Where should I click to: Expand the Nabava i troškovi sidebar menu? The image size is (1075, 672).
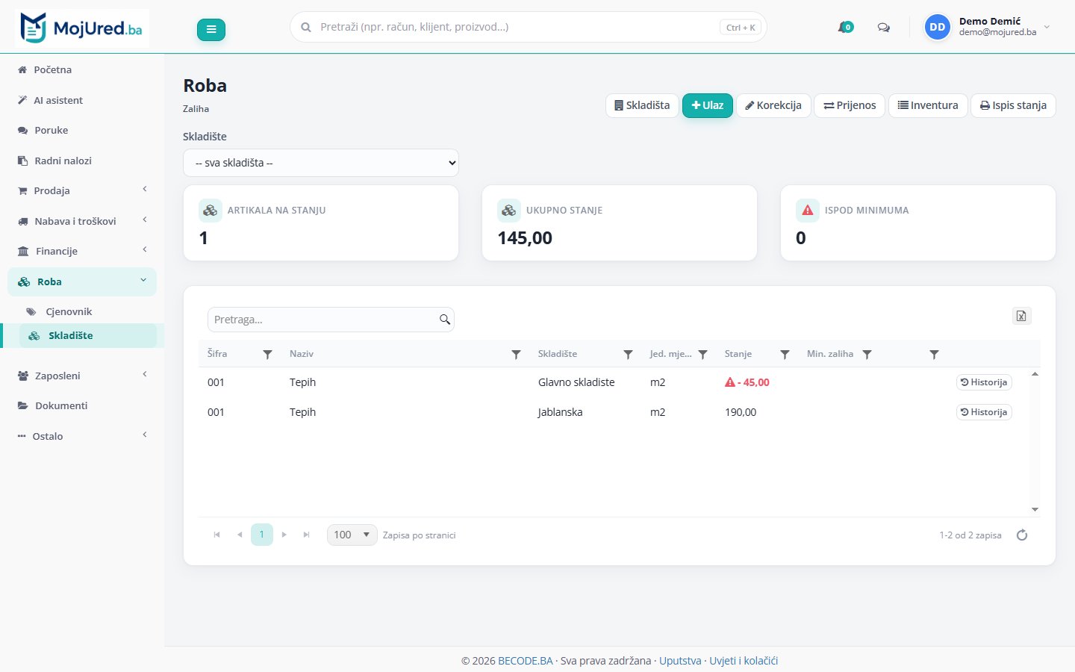coord(82,221)
